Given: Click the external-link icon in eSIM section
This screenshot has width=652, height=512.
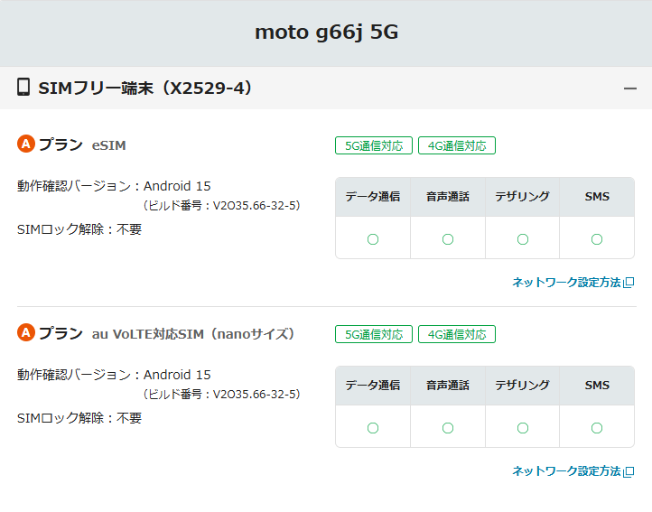Looking at the screenshot, I should (x=629, y=283).
